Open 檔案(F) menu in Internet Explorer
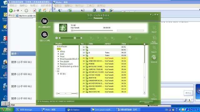 click(13, 6)
